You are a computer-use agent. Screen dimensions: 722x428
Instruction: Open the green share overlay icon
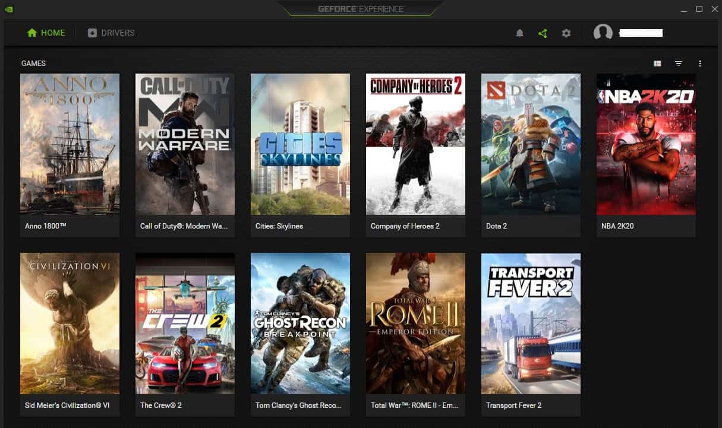543,33
